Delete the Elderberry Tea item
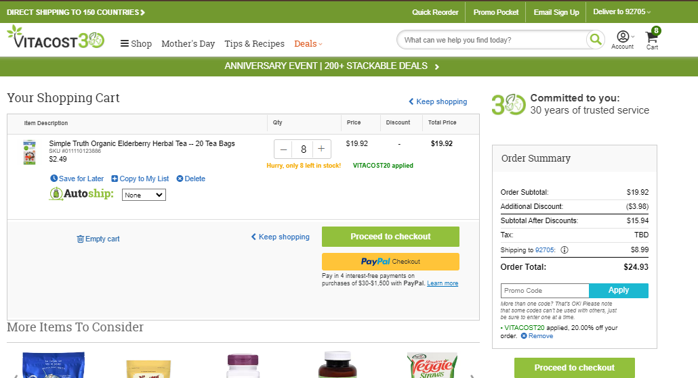This screenshot has height=378, width=698. click(x=191, y=179)
